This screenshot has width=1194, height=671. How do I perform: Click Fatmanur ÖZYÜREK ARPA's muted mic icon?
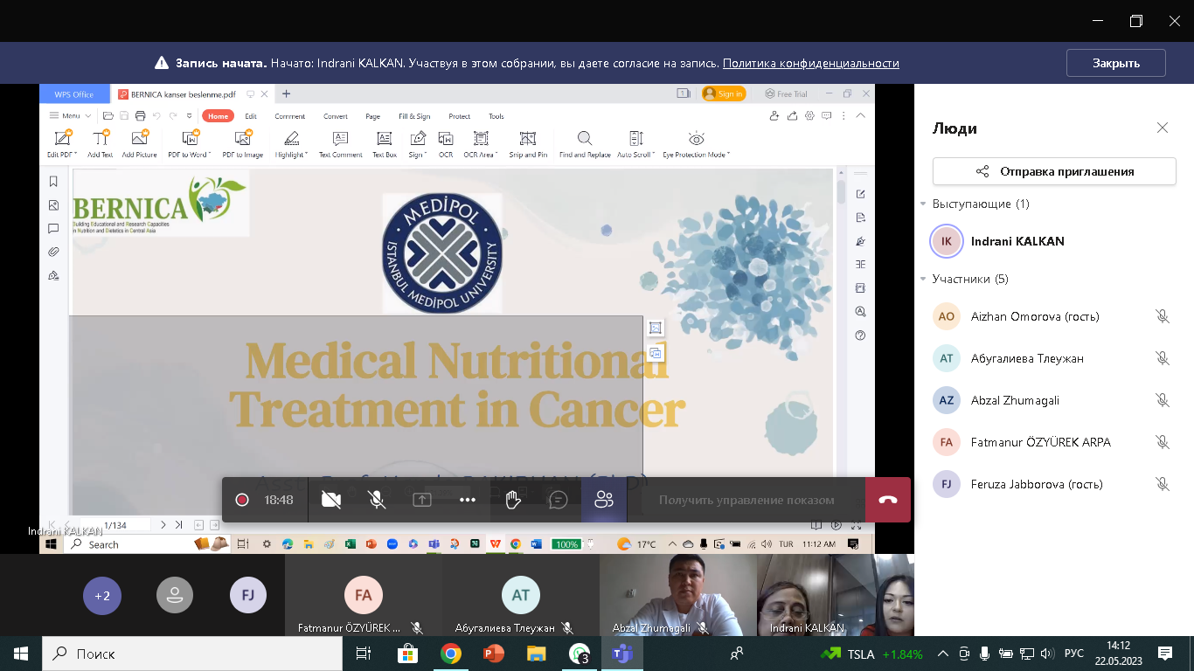click(x=1163, y=442)
